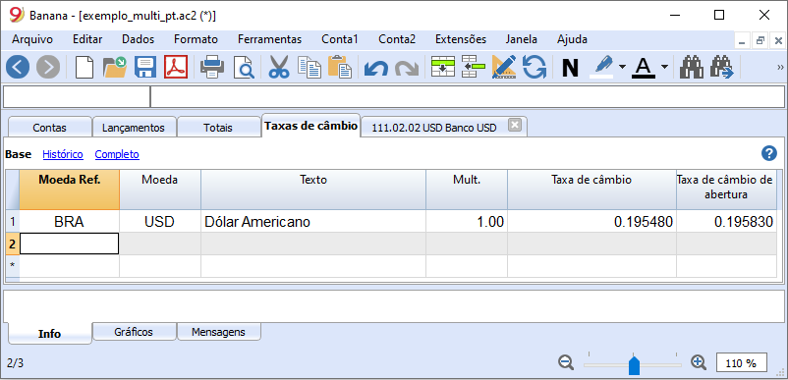The height and width of the screenshot is (380, 788).
Task: Switch to the Mensagens bottom tab
Action: [x=218, y=332]
